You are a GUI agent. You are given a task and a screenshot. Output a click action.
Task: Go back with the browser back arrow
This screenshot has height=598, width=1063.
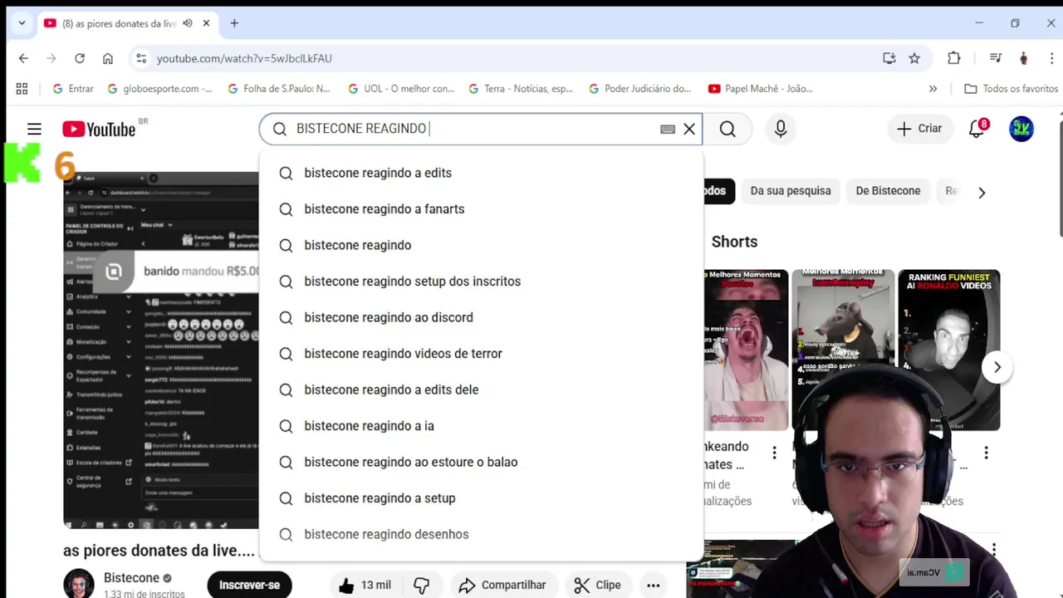[x=23, y=58]
